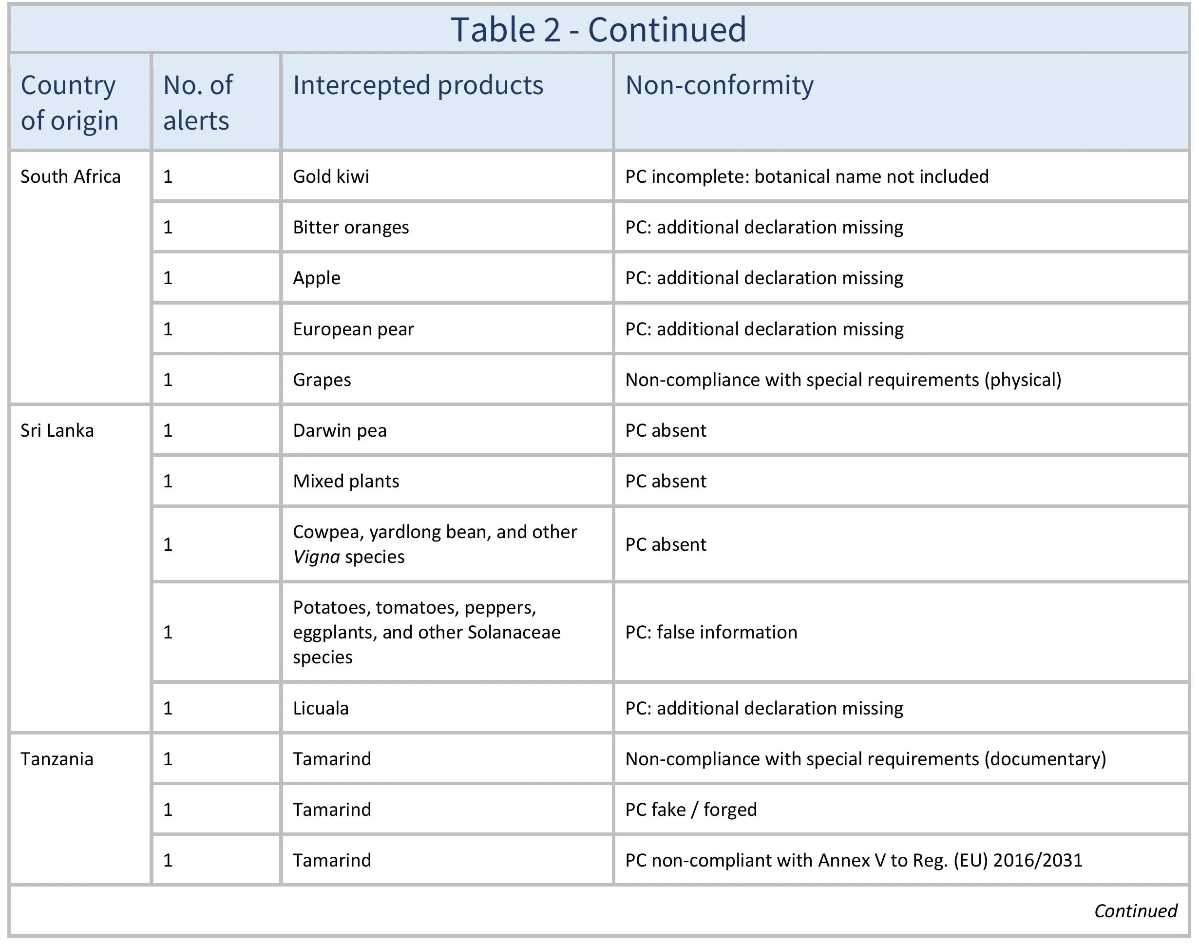This screenshot has width=1199, height=946.
Task: Click the Annex V non-compliant cell
Action: point(853,860)
